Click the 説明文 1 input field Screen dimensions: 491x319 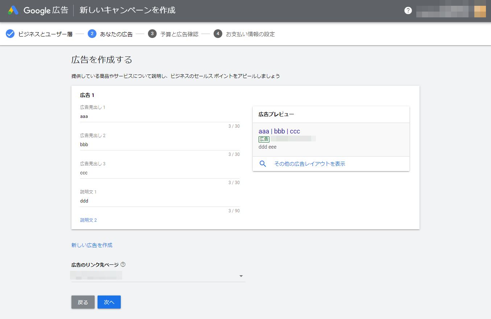tap(160, 201)
